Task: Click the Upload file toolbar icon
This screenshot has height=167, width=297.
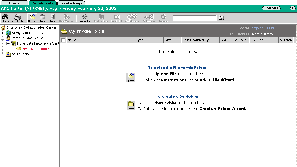Action: click(32, 18)
